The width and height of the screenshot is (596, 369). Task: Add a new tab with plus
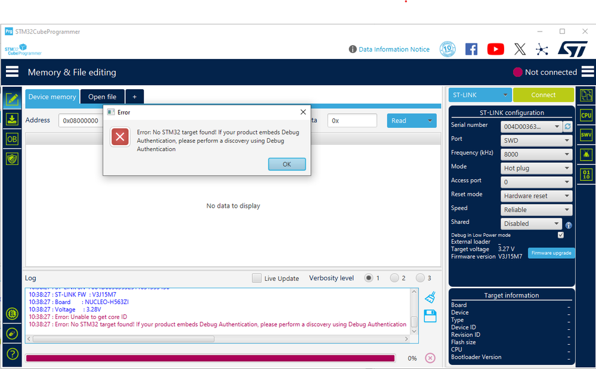(135, 96)
